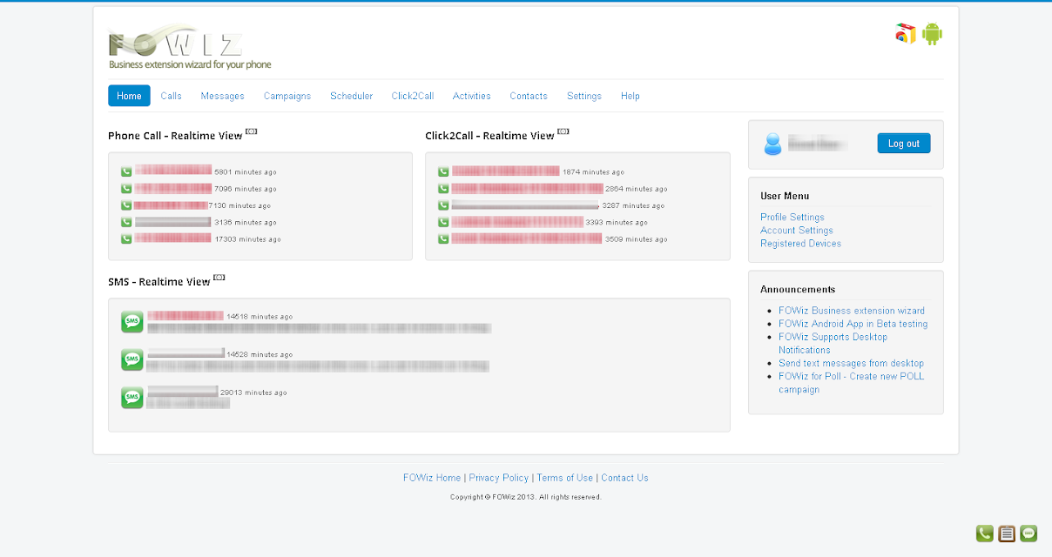
Task: Click the Chrome Web Store extension icon
Action: [906, 34]
